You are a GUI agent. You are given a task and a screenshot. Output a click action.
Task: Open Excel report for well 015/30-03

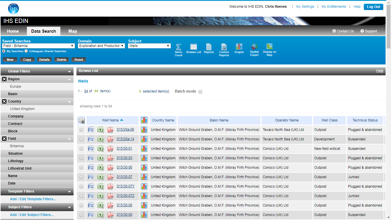(100, 158)
